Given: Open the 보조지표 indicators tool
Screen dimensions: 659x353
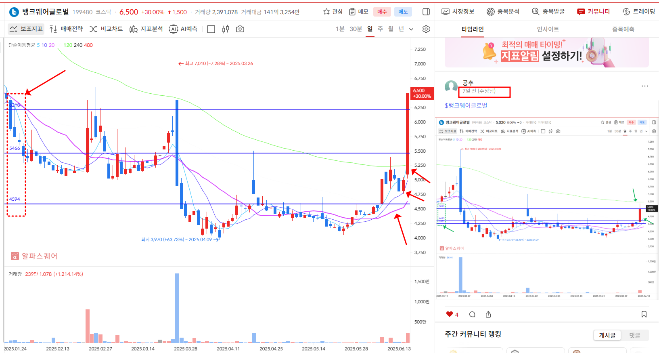Looking at the screenshot, I should click(26, 29).
